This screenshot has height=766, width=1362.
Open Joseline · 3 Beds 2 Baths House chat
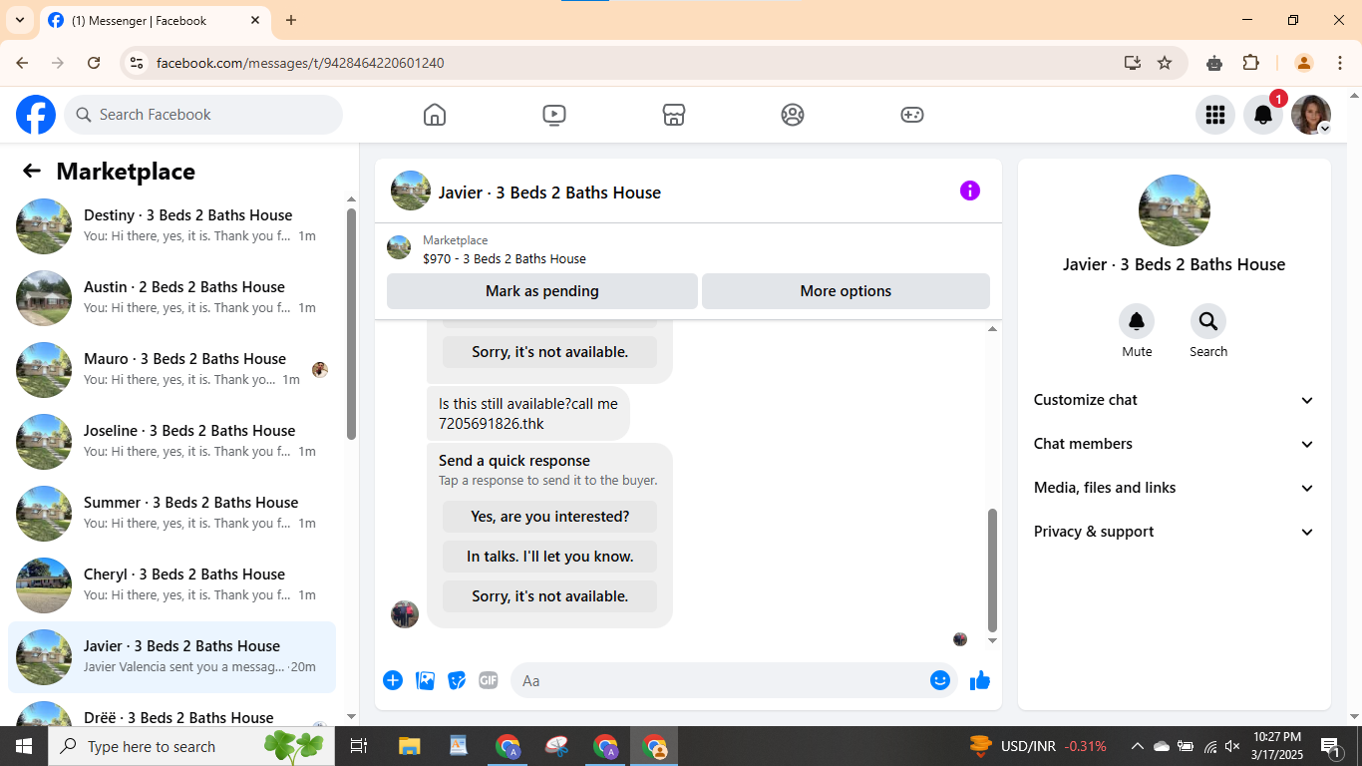[171, 442]
